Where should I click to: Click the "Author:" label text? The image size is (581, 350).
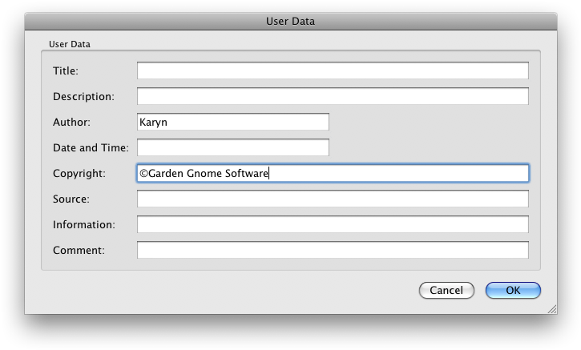click(x=71, y=122)
